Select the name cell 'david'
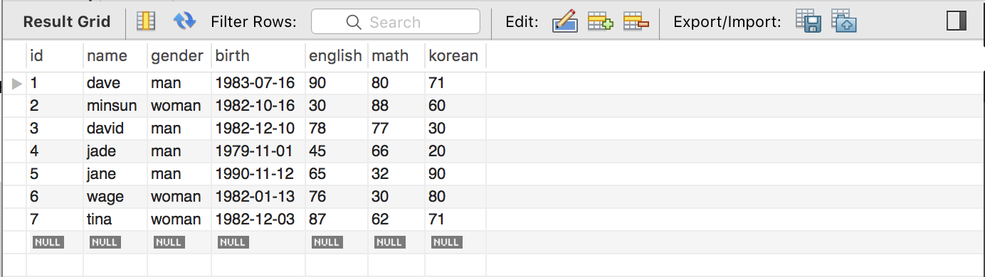 pyautogui.click(x=115, y=129)
